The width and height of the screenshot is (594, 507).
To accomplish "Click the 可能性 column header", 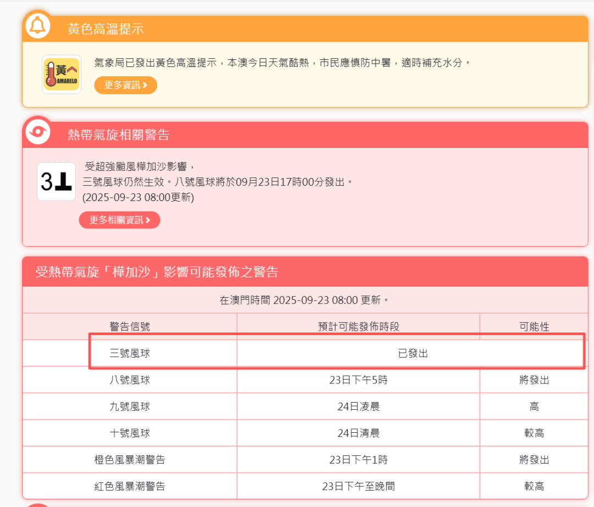I will coord(533,327).
